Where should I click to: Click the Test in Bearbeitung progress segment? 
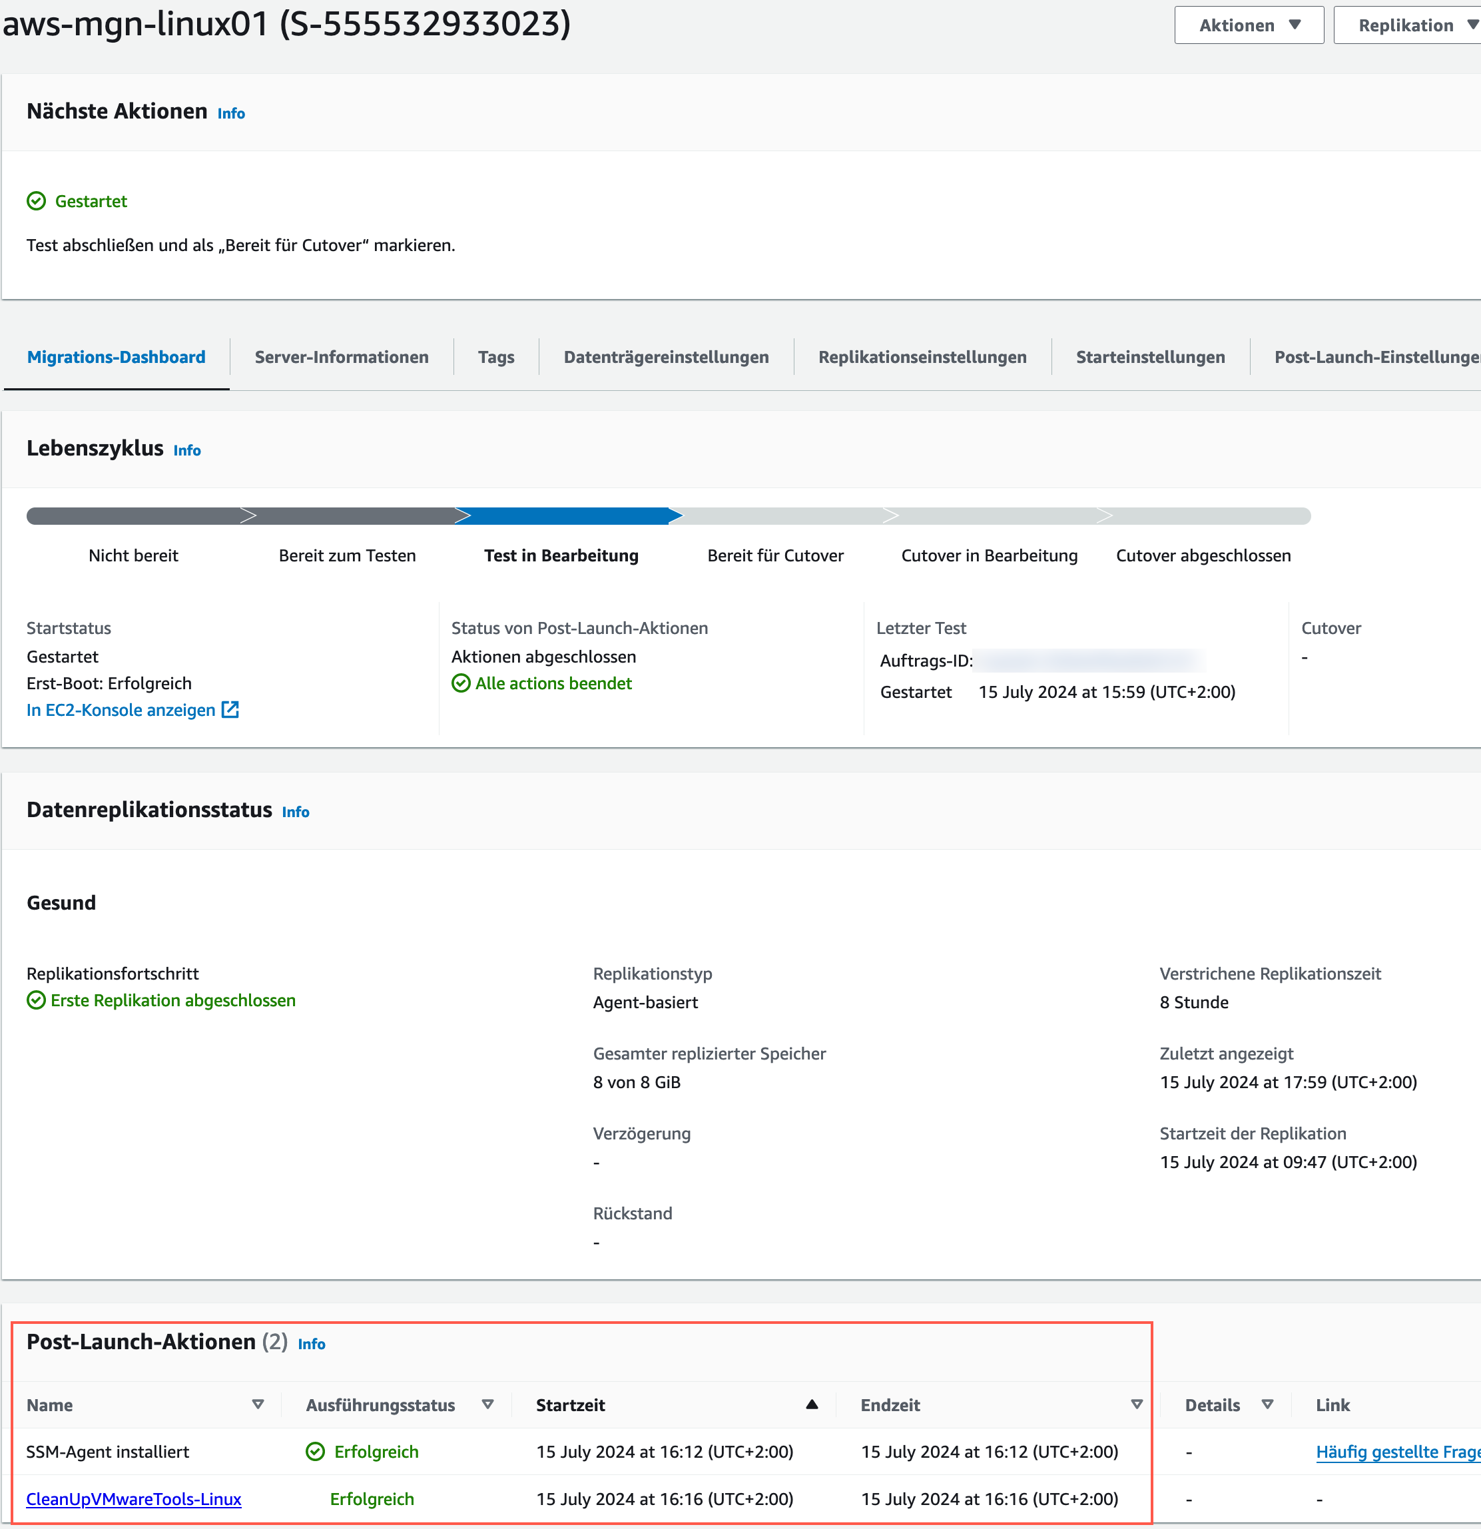(565, 516)
